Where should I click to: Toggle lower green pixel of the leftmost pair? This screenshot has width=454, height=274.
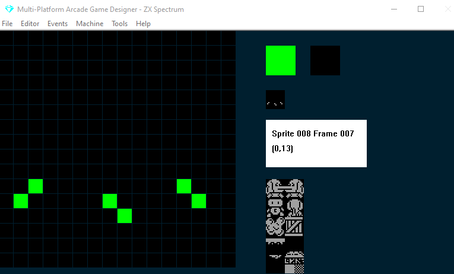tap(21, 201)
